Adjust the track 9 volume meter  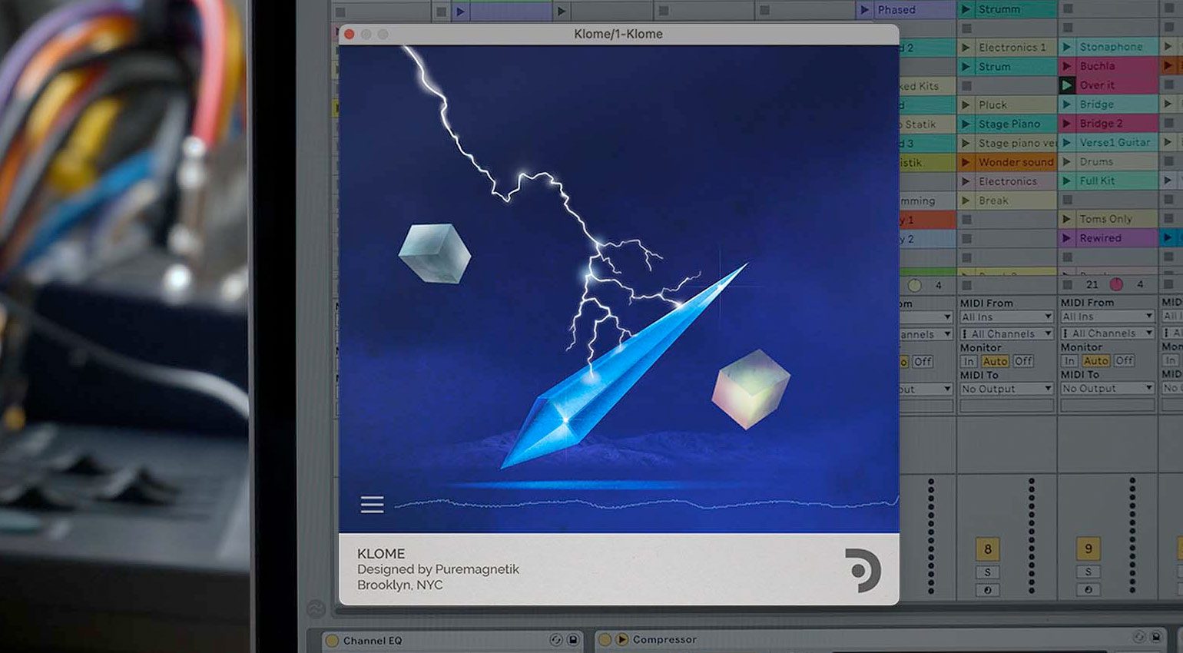pos(1132,535)
